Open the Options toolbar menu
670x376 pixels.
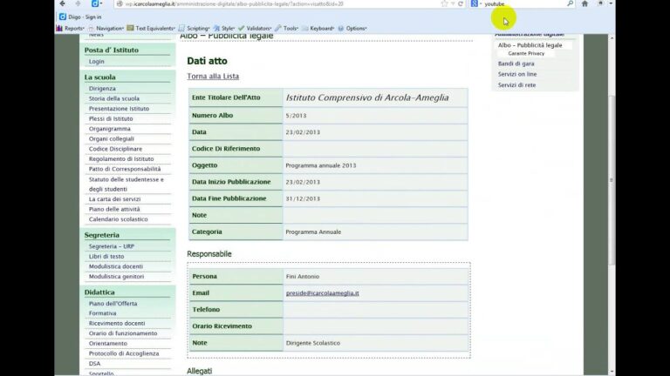click(x=352, y=28)
